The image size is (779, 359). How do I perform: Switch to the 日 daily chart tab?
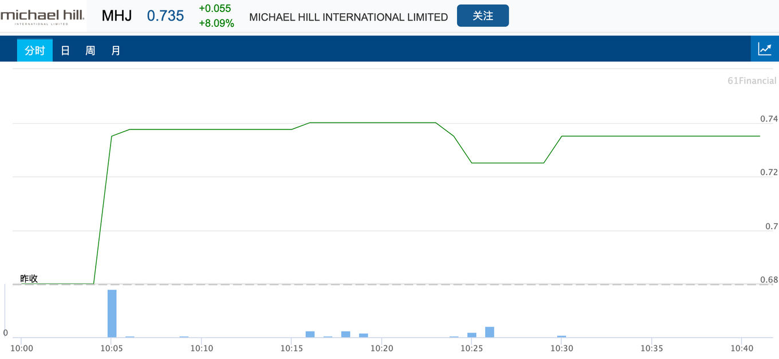tap(65, 50)
